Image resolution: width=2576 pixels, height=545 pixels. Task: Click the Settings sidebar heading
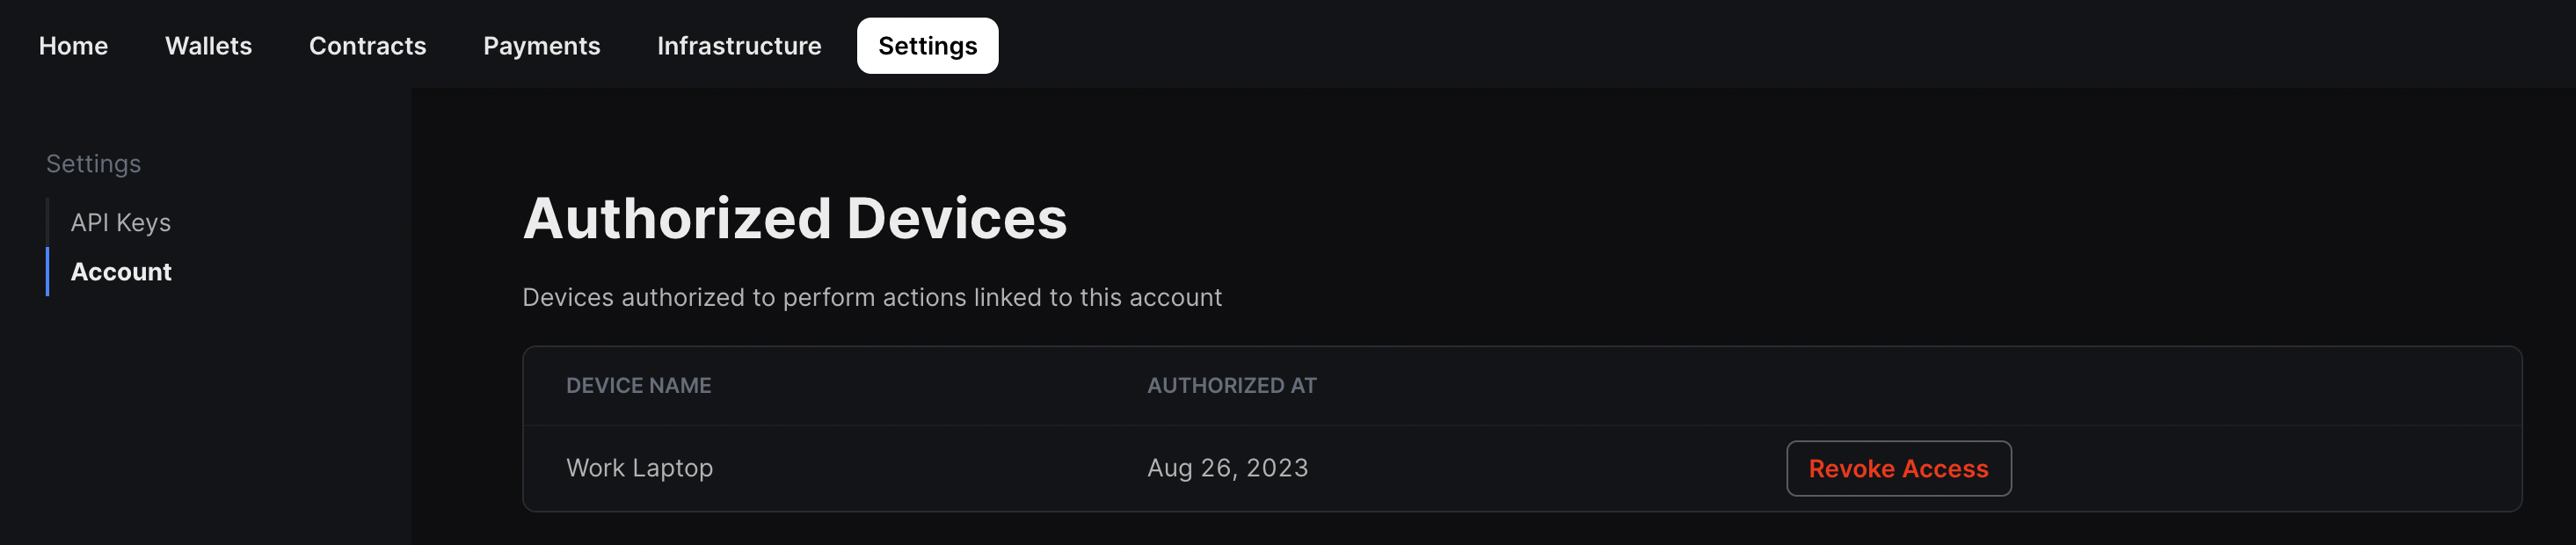92,163
